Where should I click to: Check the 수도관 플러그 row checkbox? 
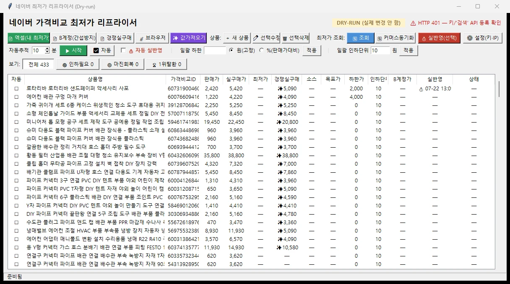click(17, 223)
